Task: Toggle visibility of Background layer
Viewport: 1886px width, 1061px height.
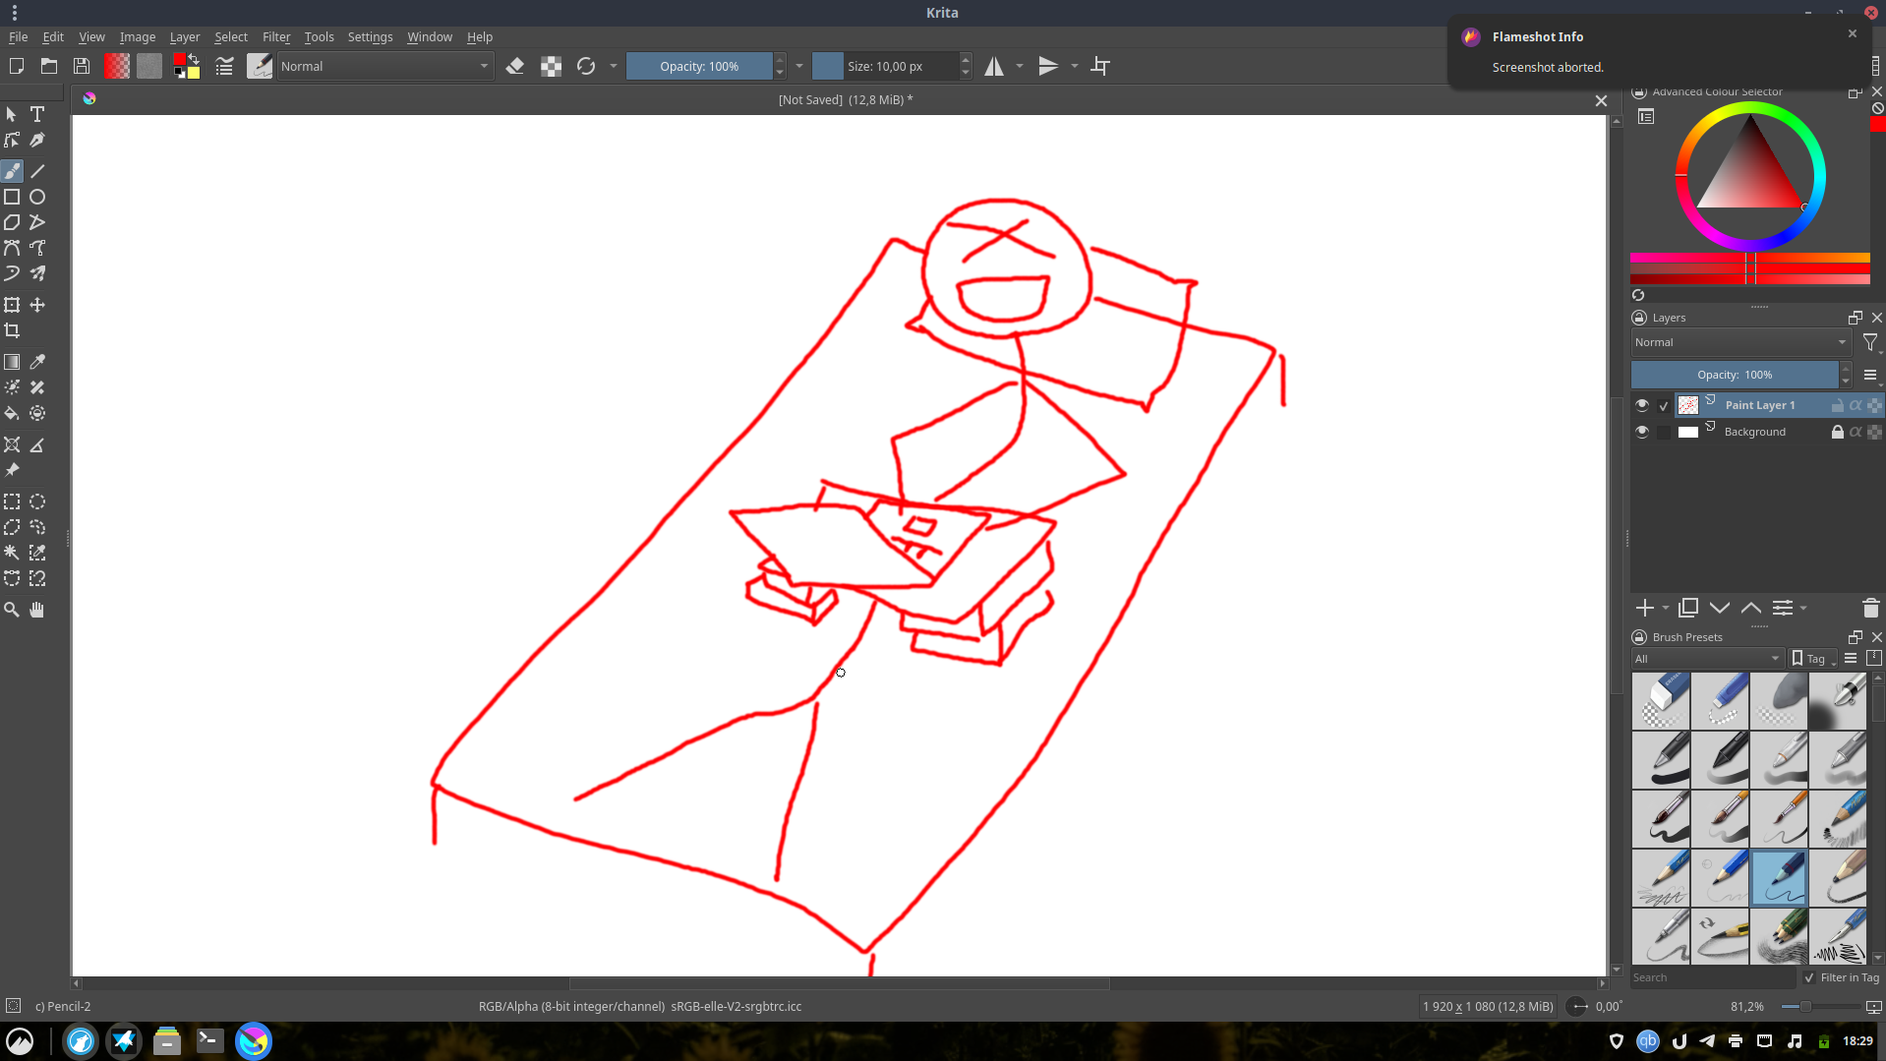Action: (1641, 432)
